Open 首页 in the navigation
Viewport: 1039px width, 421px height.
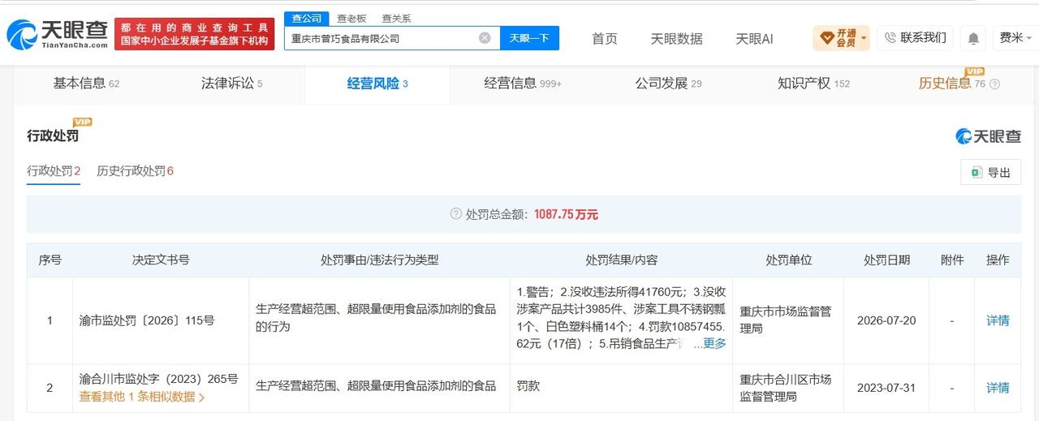604,38
